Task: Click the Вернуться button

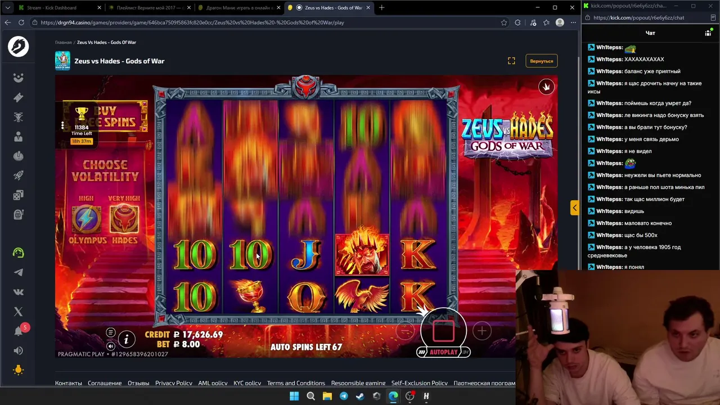Action: tap(541, 61)
